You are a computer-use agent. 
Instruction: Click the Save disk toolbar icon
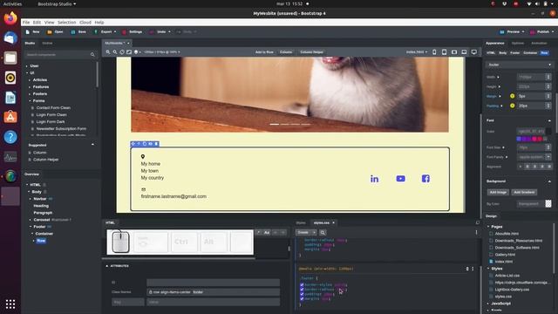[x=73, y=31]
